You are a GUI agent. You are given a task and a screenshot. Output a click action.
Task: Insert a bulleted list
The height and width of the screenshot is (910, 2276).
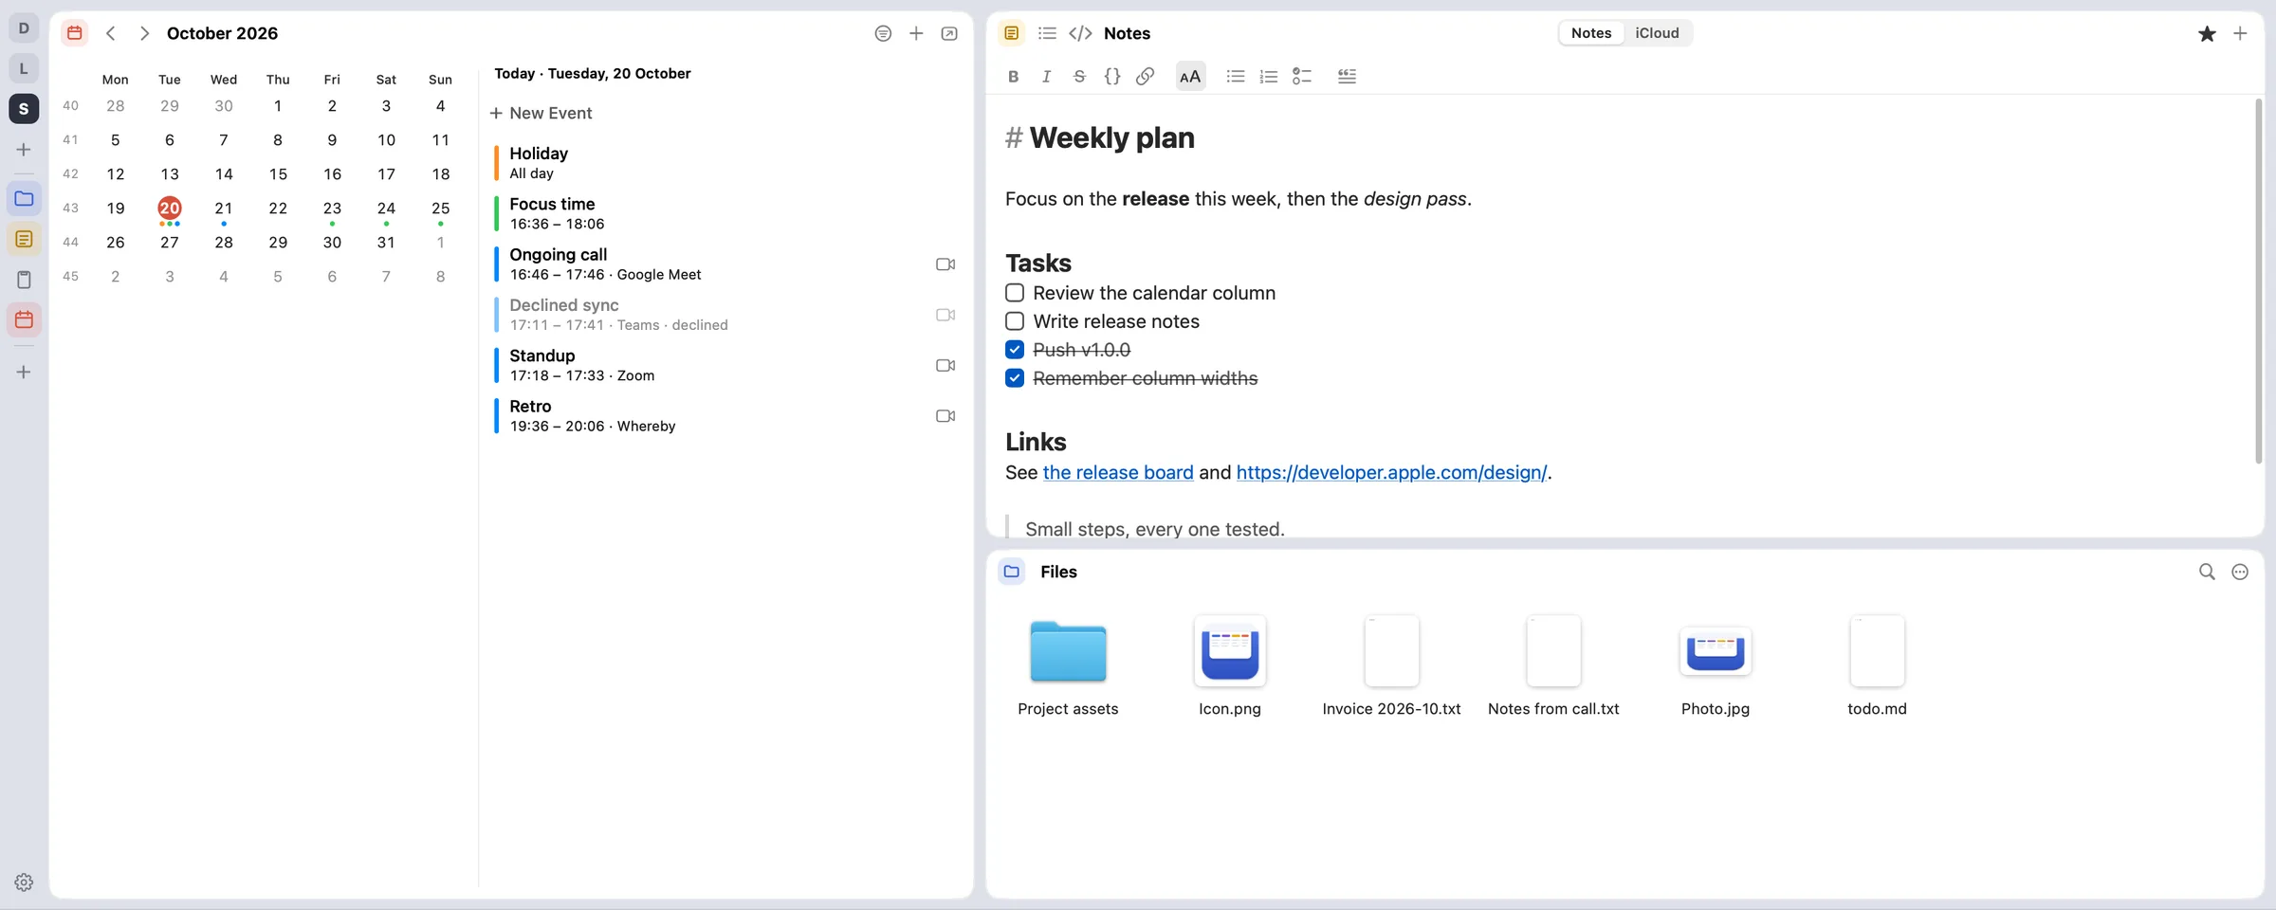(x=1235, y=77)
